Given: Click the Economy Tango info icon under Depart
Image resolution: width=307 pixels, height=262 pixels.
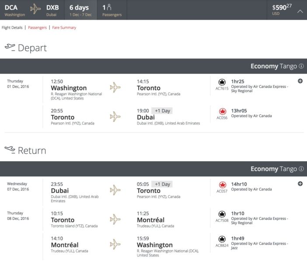Looking at the screenshot, I should (301, 66).
